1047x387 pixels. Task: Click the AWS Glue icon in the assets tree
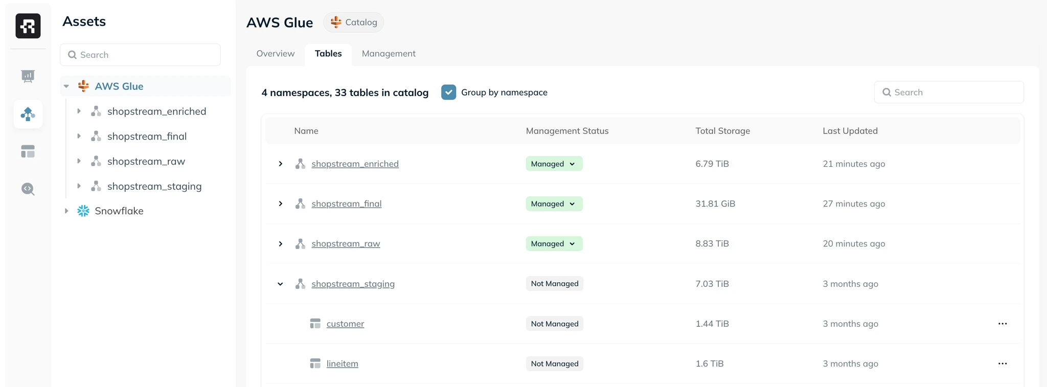click(x=83, y=86)
